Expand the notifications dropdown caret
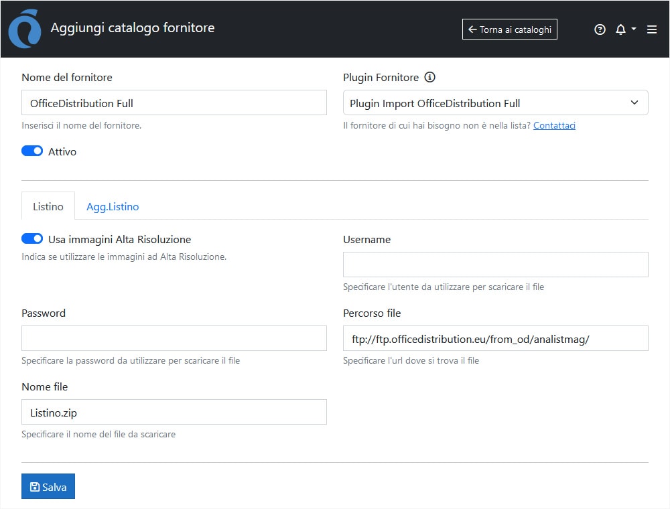670x509 pixels. [x=634, y=29]
